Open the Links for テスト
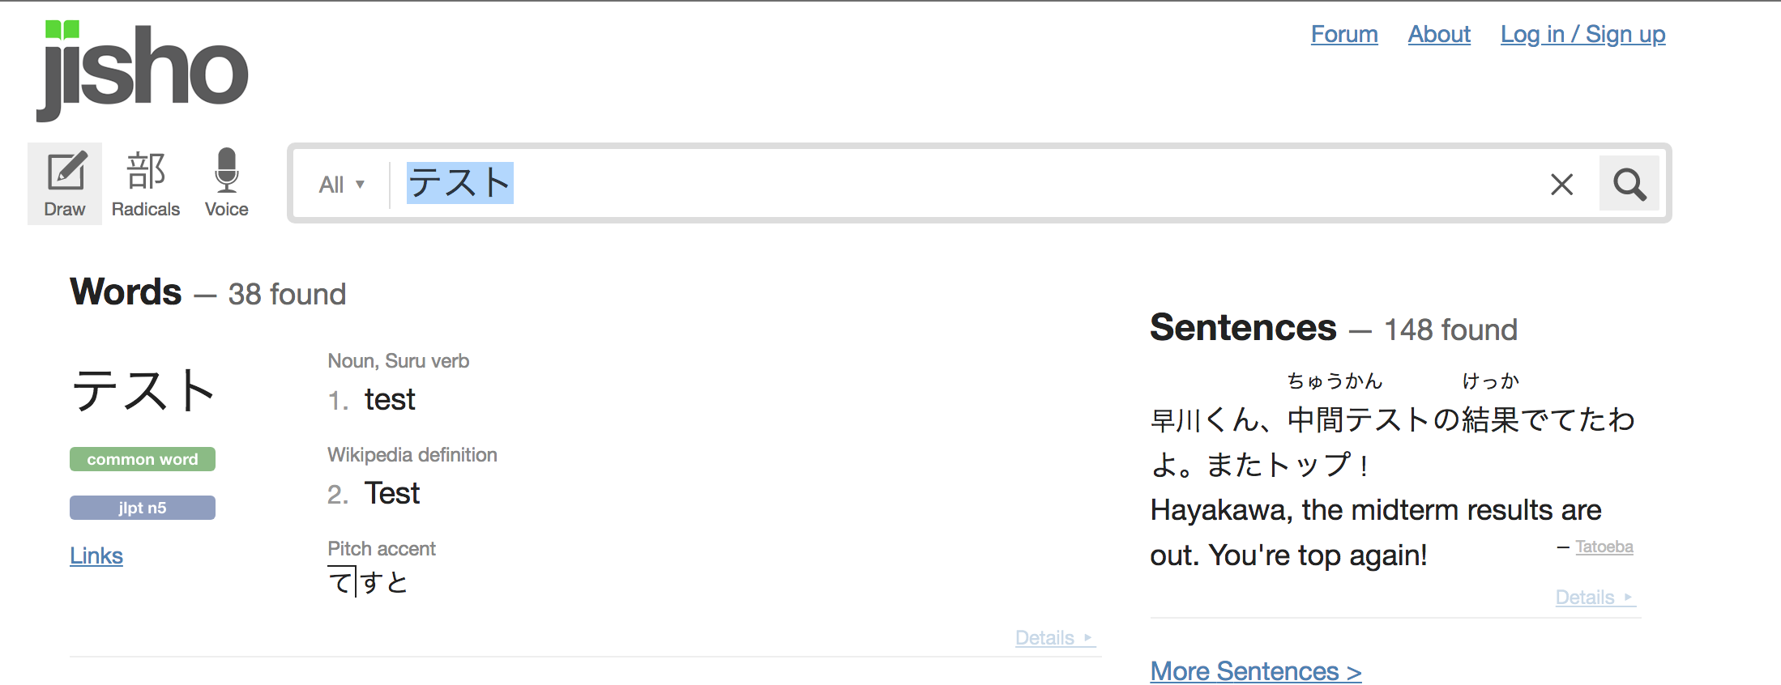Image resolution: width=1781 pixels, height=685 pixels. click(96, 555)
